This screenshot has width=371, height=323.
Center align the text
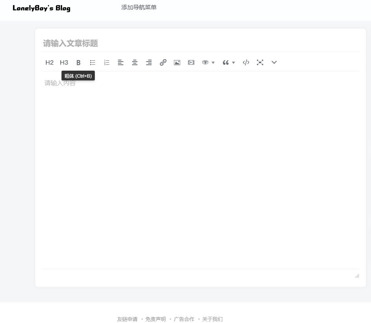pyautogui.click(x=135, y=62)
